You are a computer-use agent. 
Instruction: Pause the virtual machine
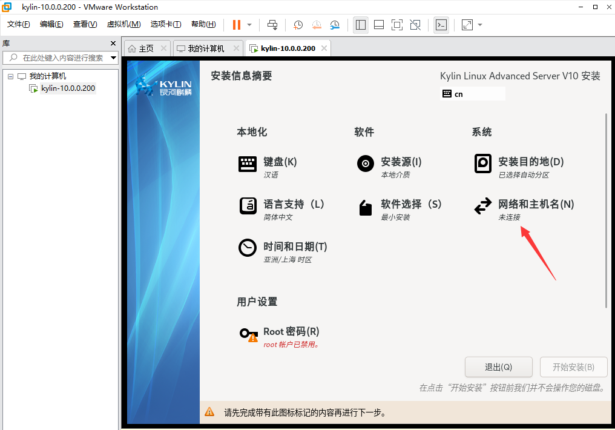coord(237,25)
